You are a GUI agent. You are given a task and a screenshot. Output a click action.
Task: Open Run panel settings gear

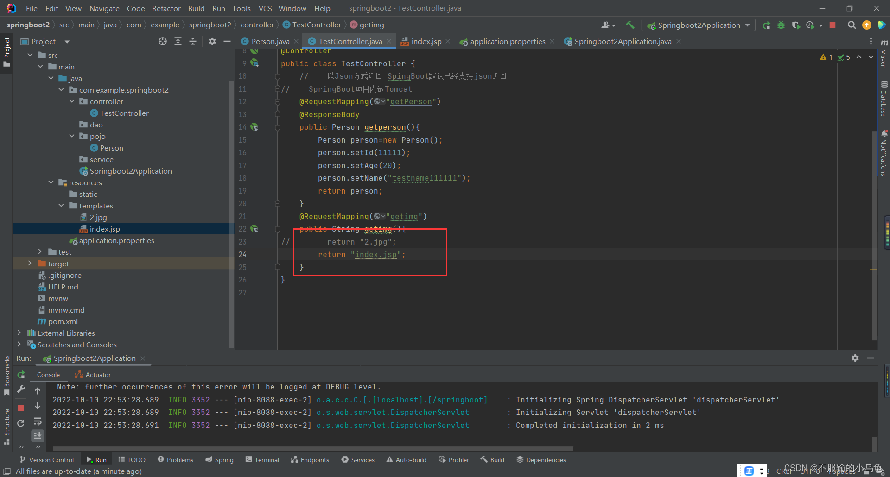tap(855, 358)
